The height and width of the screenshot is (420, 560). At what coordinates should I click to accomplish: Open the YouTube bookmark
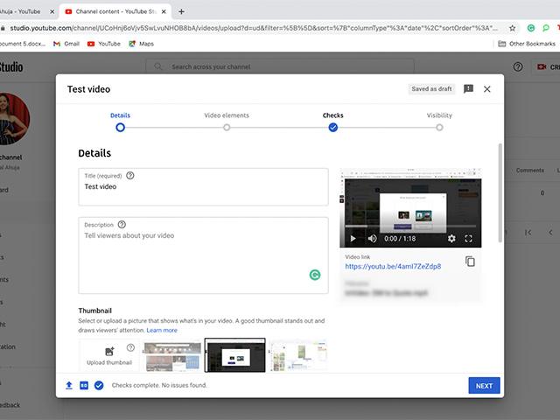point(104,44)
